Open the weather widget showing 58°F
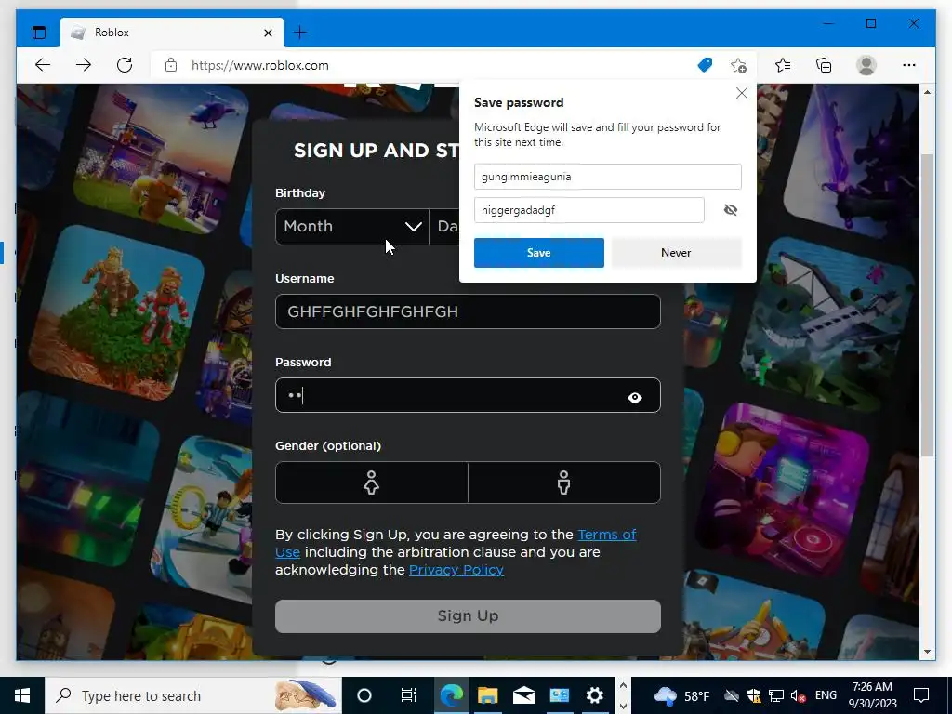Screen dimensions: 952x714 (681, 695)
